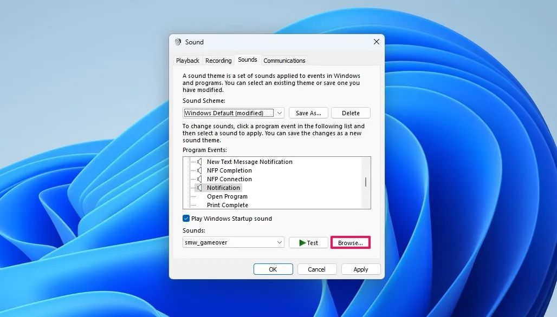Click the Browse... button
This screenshot has width=557, height=317.
point(350,243)
